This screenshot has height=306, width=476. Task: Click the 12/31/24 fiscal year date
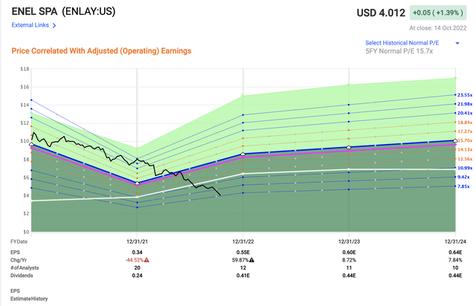[x=455, y=241]
